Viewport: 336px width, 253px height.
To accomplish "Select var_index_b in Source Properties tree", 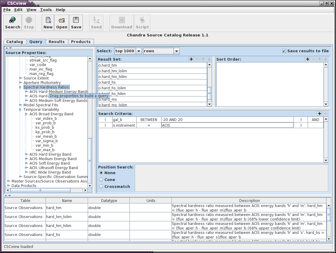I will tap(46, 119).
